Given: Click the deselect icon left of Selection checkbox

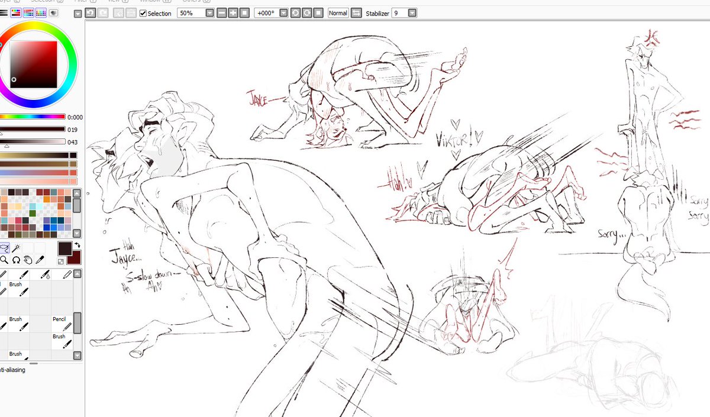Looking at the screenshot, I should (x=119, y=12).
